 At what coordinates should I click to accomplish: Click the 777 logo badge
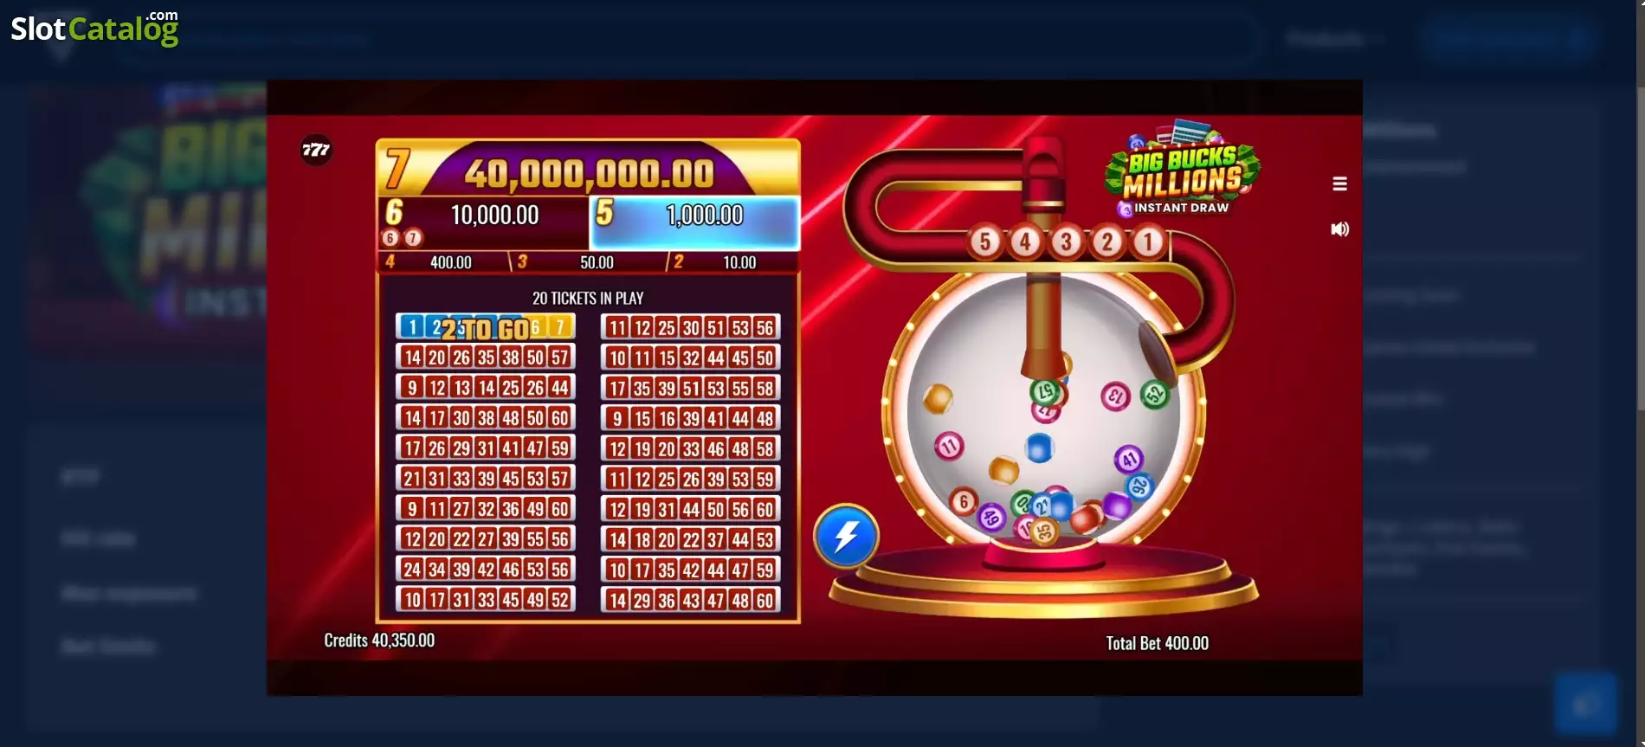click(316, 150)
